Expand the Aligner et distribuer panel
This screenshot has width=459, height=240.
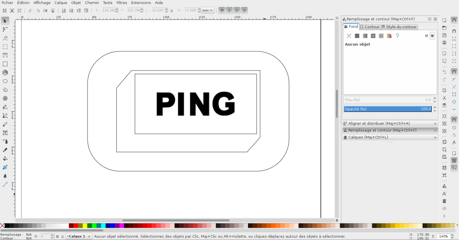[x=390, y=123]
